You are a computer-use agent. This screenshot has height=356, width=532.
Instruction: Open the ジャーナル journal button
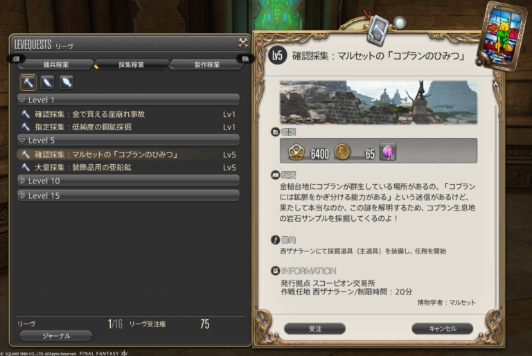56,336
